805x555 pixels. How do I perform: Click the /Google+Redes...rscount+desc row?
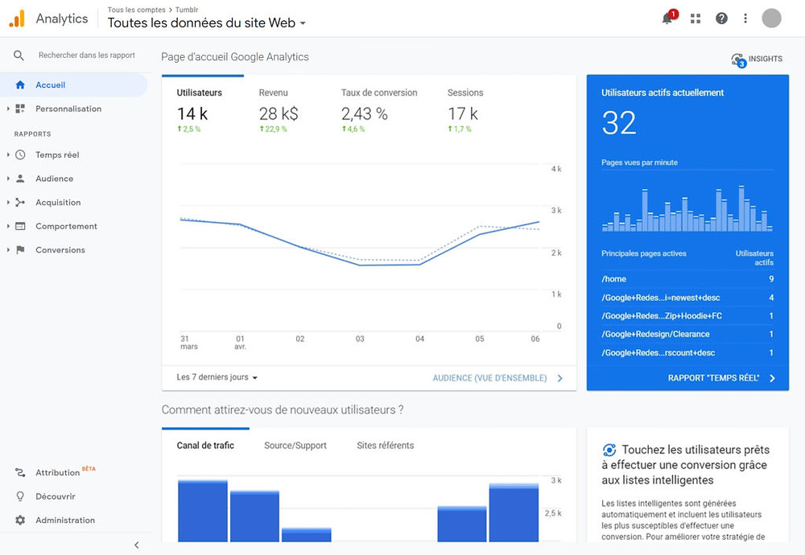coord(687,353)
